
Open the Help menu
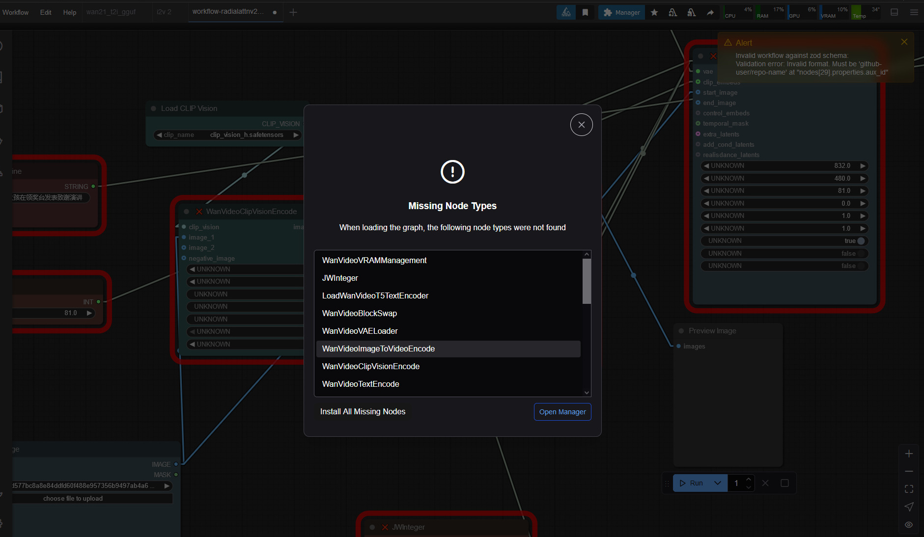70,12
